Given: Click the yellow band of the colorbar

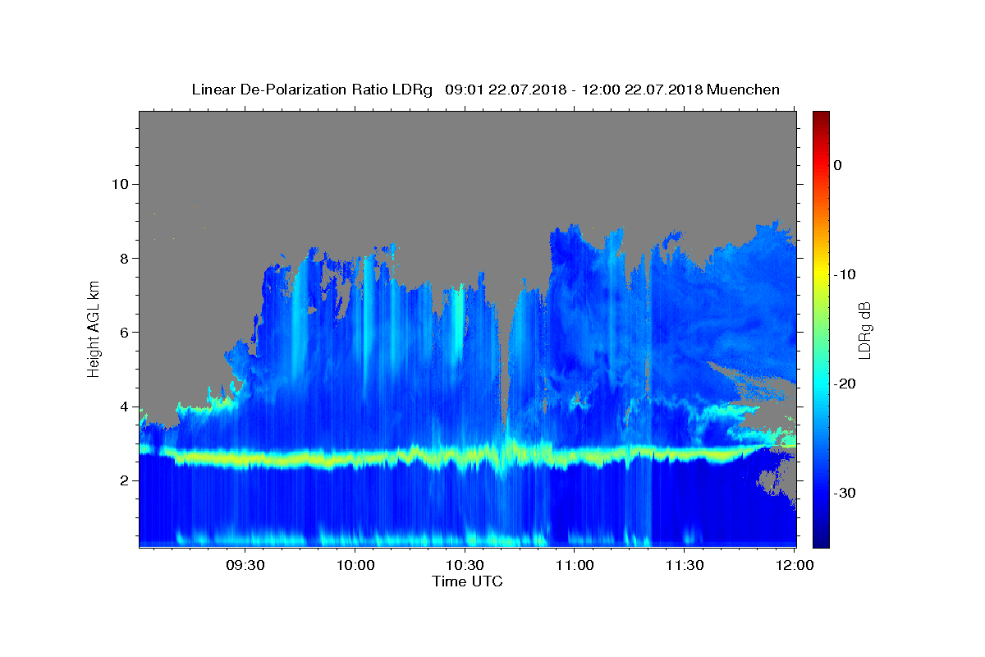Looking at the screenshot, I should tap(821, 271).
